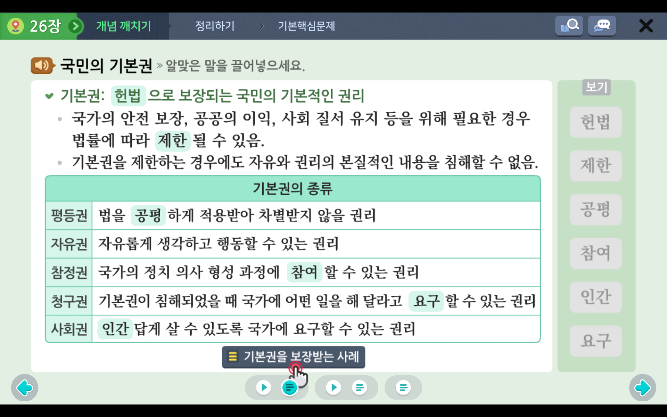
Task: Click the second step text icon
Action: (x=360, y=387)
